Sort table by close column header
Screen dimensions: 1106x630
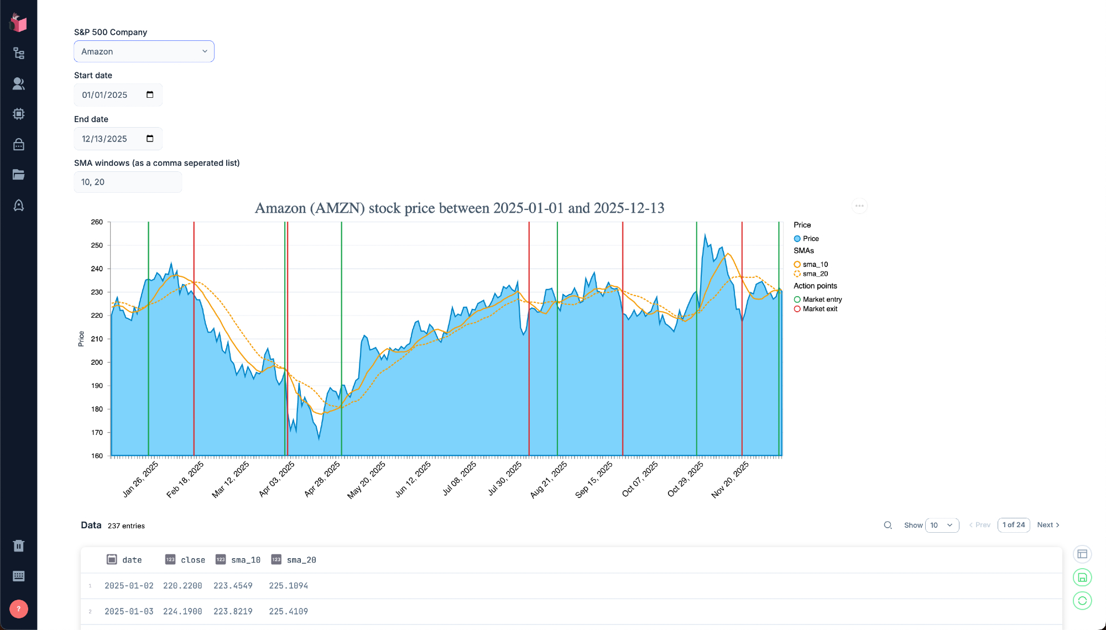click(x=192, y=560)
